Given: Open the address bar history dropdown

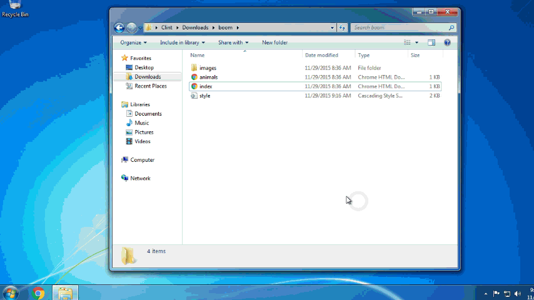Looking at the screenshot, I should [332, 27].
